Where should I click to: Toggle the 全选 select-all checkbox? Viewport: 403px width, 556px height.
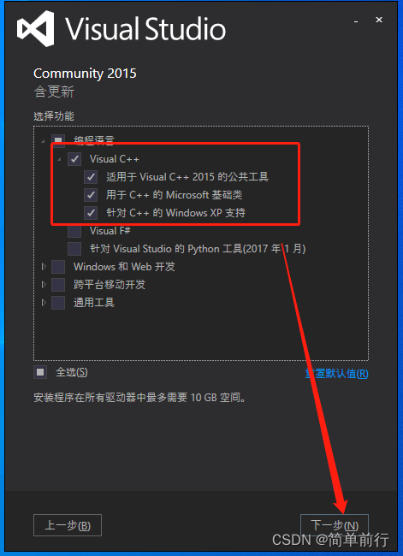pos(40,372)
